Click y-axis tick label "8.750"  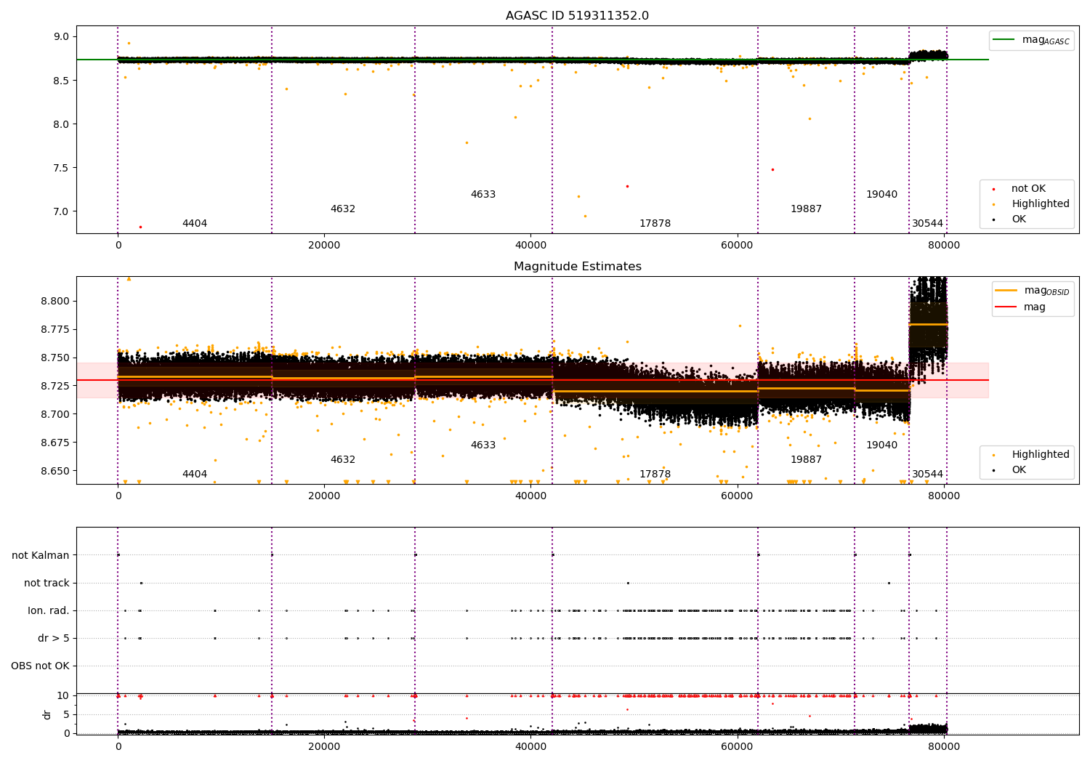coord(55,358)
